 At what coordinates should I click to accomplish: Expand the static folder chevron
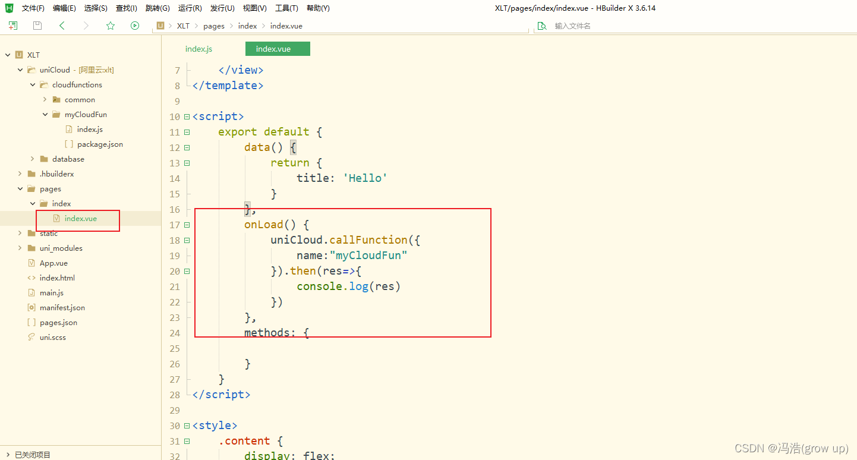click(x=20, y=233)
